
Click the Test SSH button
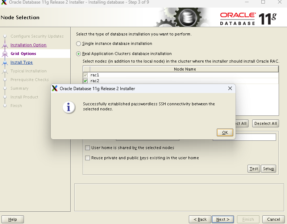click(x=254, y=169)
